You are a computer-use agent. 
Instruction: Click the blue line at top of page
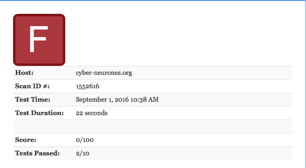tap(153, 0)
